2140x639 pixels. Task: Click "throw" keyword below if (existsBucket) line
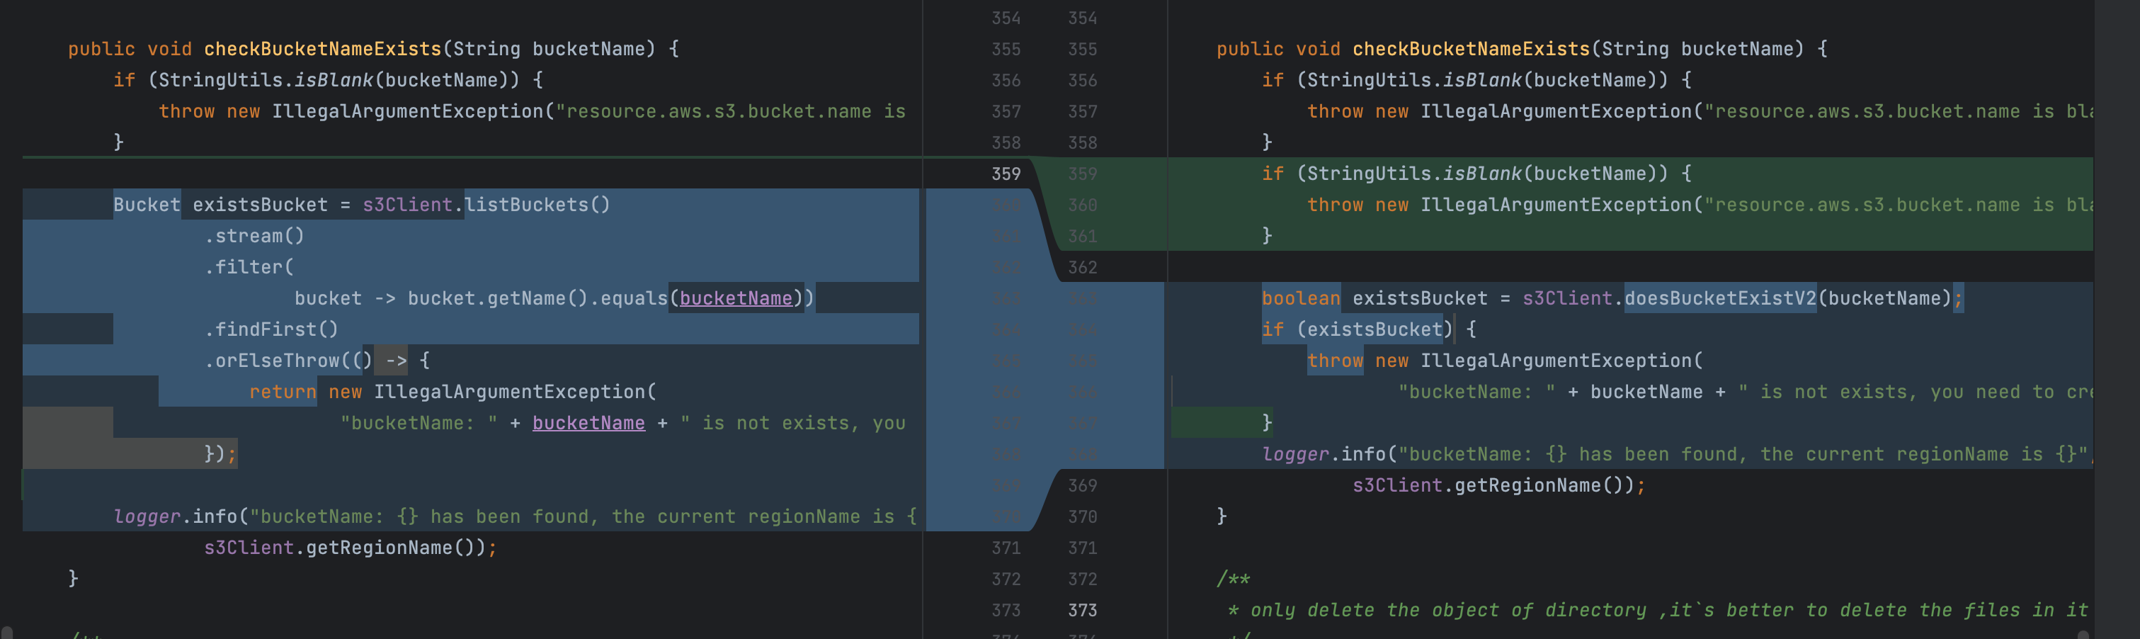1334,361
